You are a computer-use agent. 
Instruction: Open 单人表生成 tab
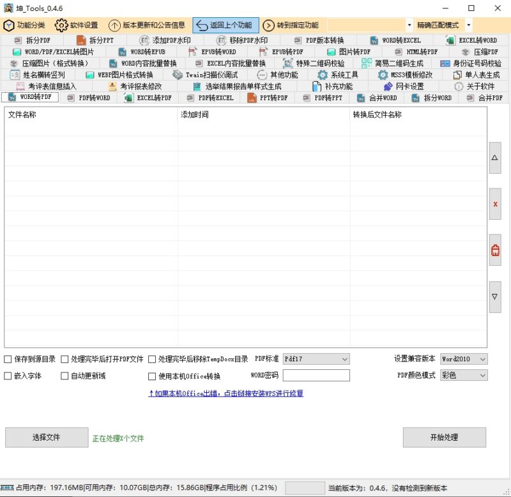[477, 75]
